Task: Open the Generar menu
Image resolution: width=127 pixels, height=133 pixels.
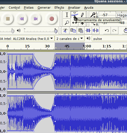Action: pyautogui.click(x=44, y=8)
